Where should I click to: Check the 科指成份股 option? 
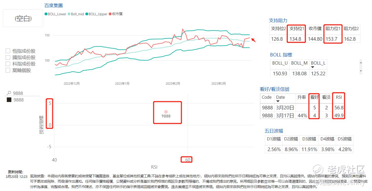pyautogui.click(x=8, y=64)
